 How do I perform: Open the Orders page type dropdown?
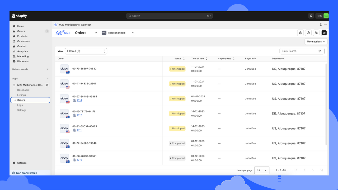[x=86, y=33]
